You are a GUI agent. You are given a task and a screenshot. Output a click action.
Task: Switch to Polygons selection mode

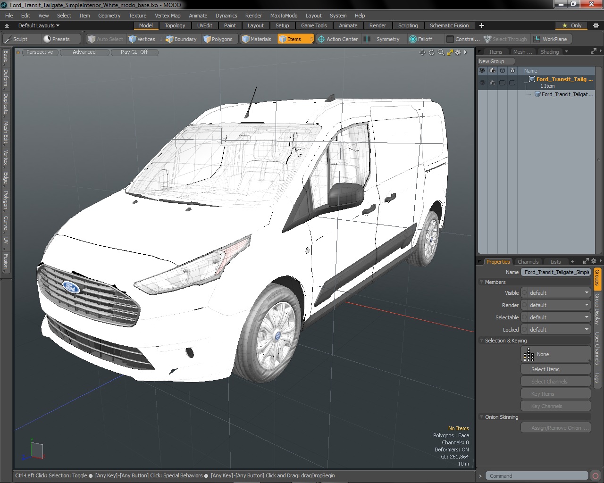218,39
